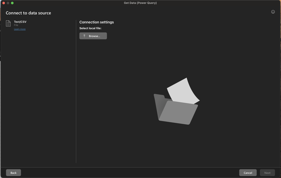
Task: Click the "Get Data (Power Query)" window title
Action: tap(140, 3)
